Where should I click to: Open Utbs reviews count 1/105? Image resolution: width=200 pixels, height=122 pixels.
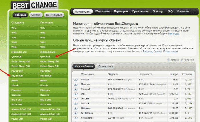pyautogui.click(x=188, y=94)
